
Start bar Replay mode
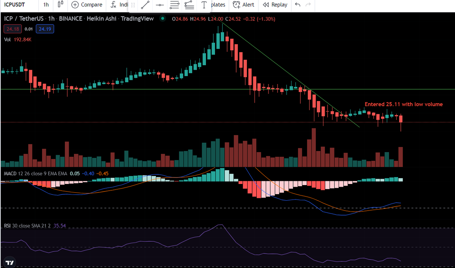[275, 5]
